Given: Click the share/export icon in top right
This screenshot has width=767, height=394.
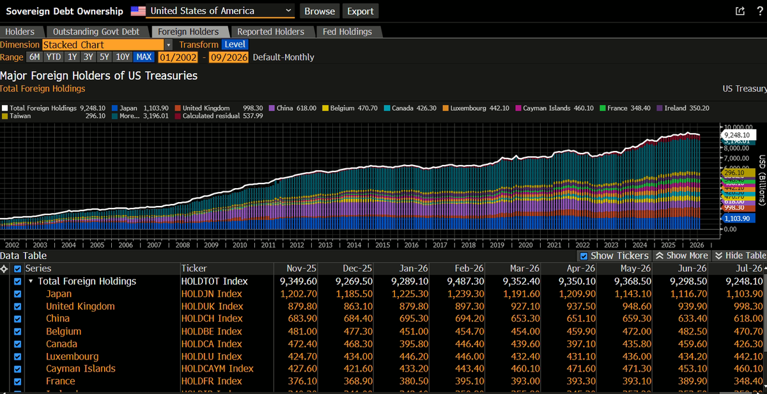Looking at the screenshot, I should point(740,11).
